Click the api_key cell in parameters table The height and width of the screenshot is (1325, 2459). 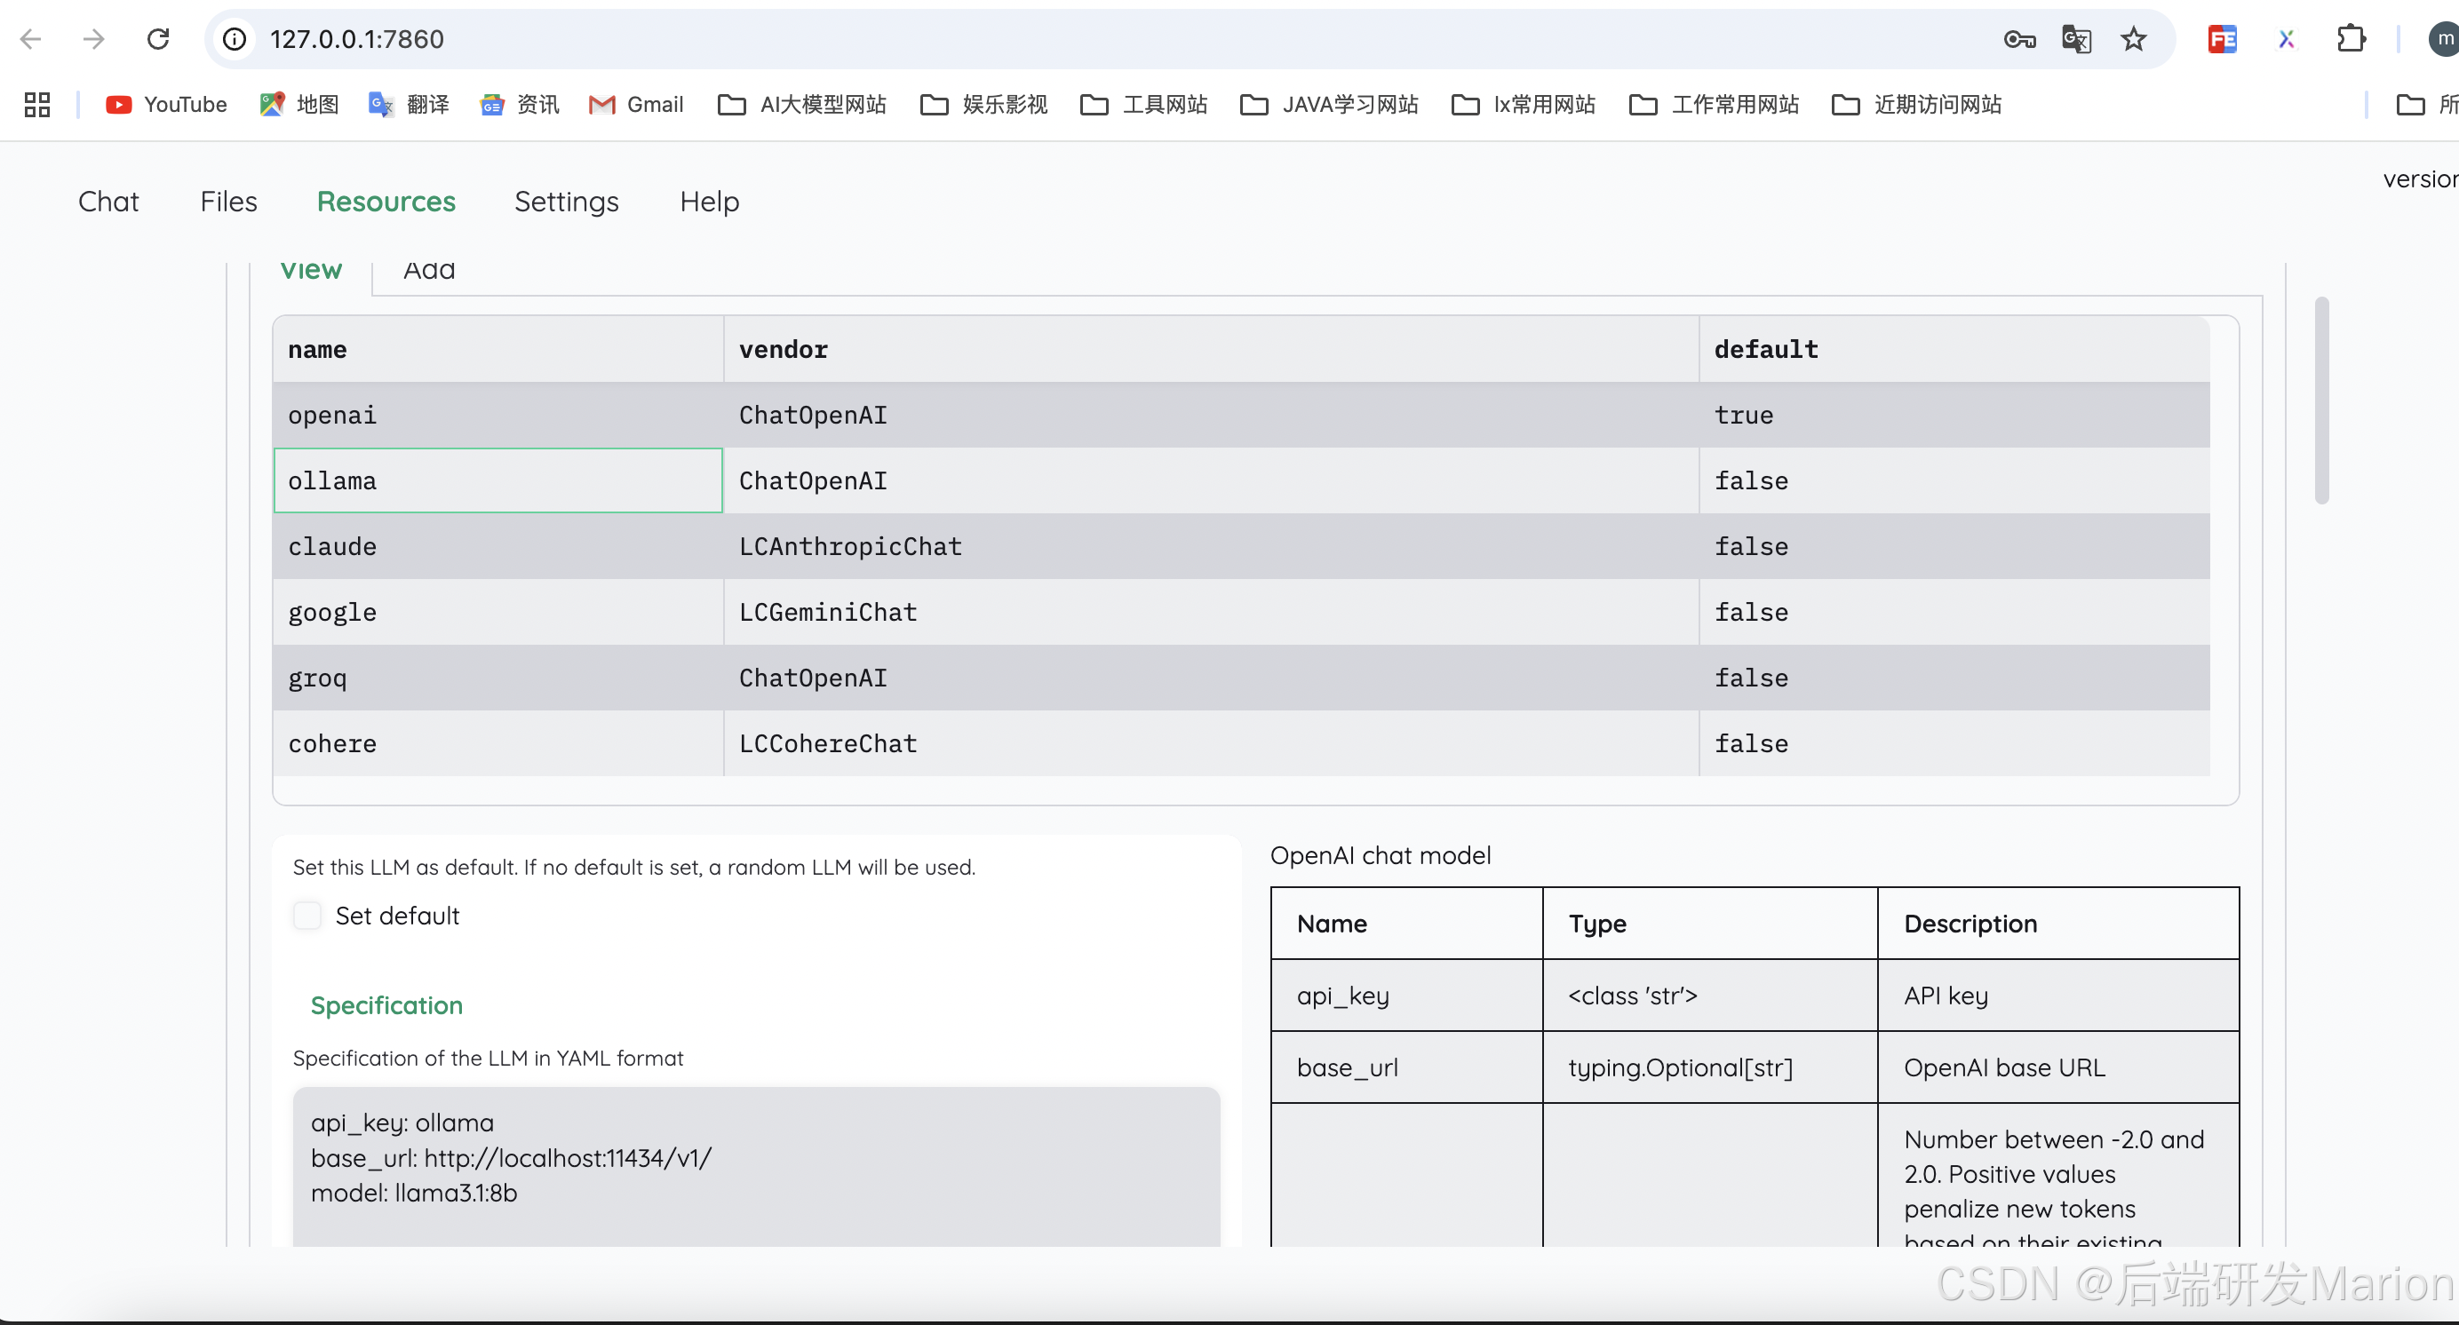point(1406,996)
